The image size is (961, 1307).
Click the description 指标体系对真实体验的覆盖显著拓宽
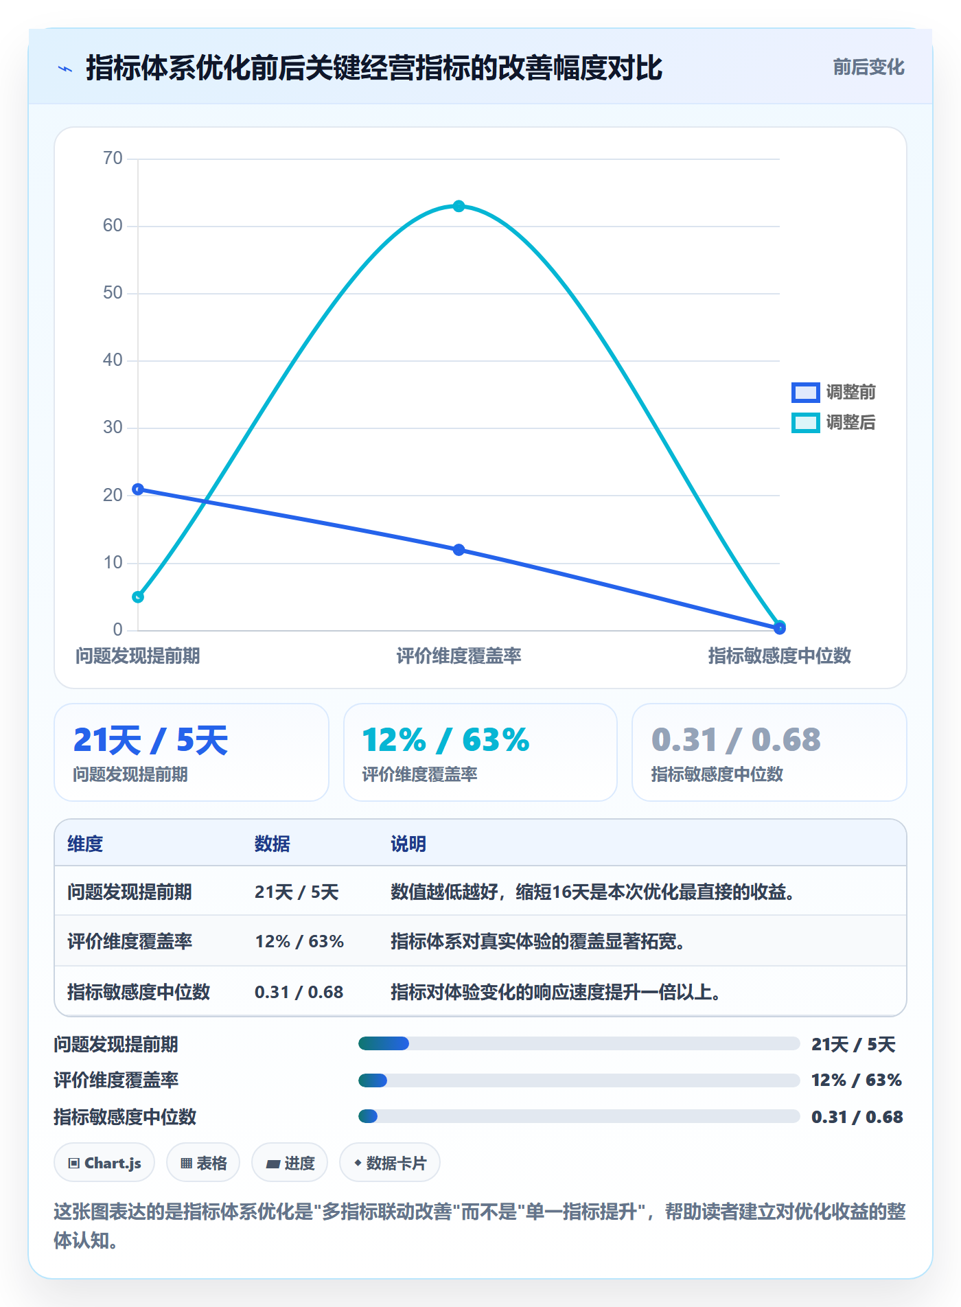click(538, 941)
